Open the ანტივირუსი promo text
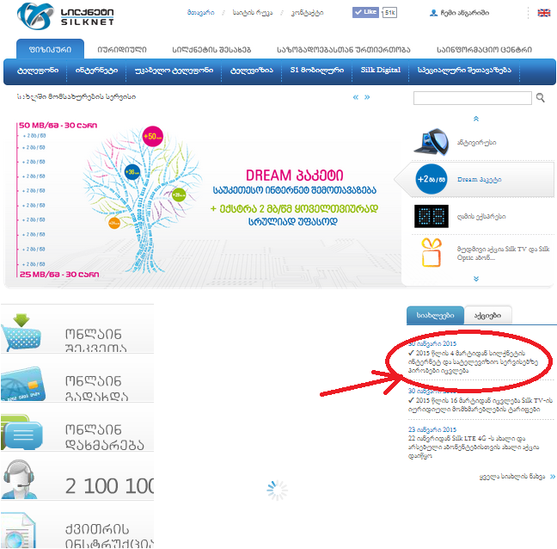 (x=476, y=143)
